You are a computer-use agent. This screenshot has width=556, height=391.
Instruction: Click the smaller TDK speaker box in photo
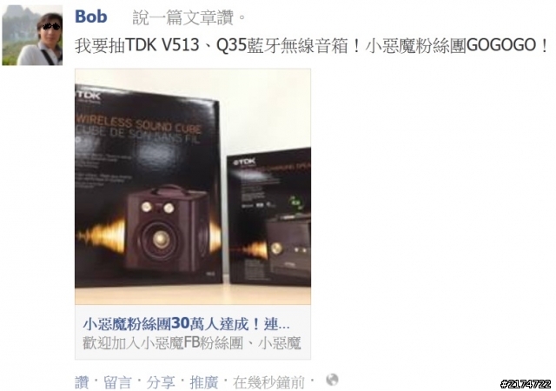(x=268, y=216)
